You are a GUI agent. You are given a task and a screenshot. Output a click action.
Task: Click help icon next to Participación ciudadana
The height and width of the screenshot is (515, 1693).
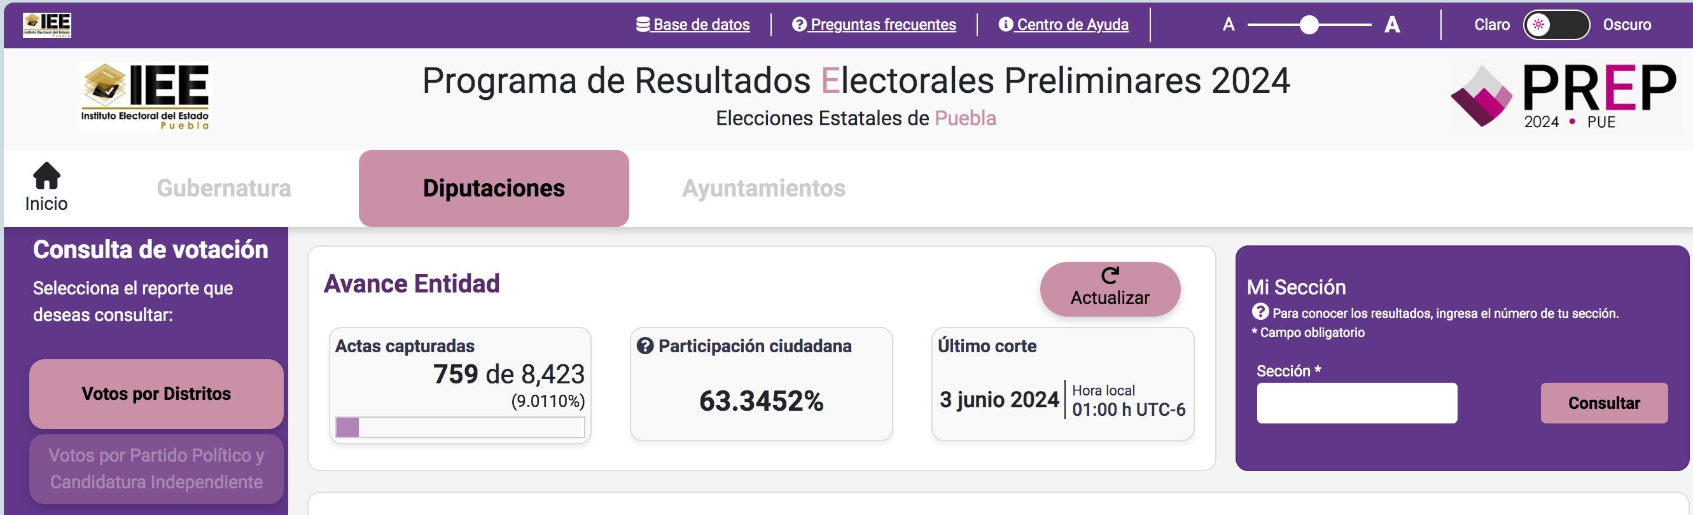tap(645, 345)
